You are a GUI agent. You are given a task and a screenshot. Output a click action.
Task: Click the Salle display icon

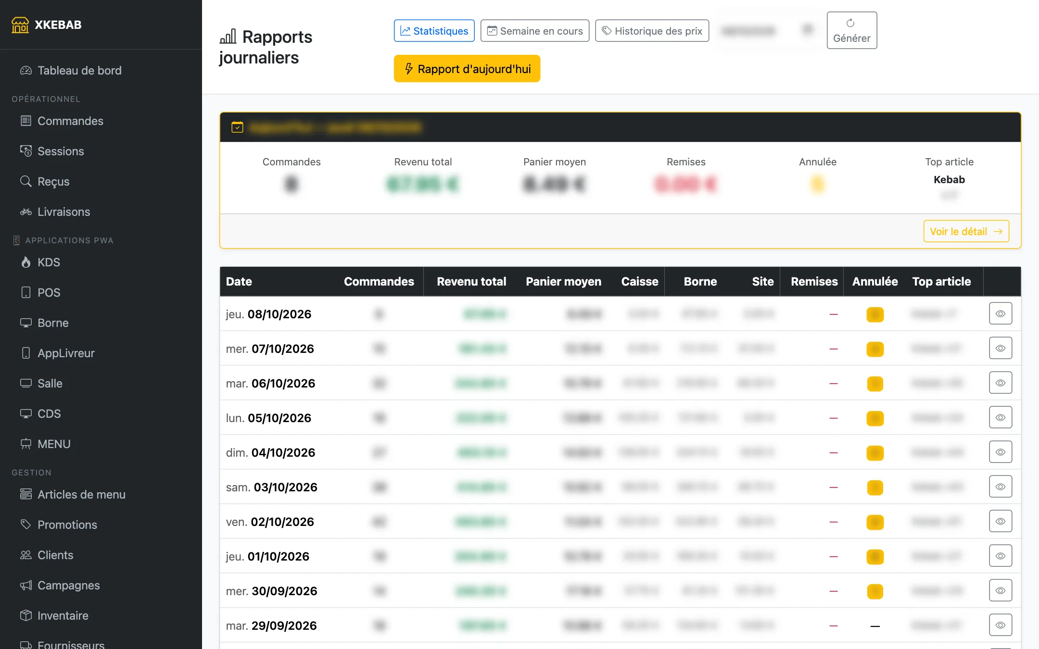(26, 384)
